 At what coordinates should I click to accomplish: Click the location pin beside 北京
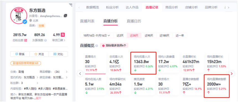click(30, 21)
